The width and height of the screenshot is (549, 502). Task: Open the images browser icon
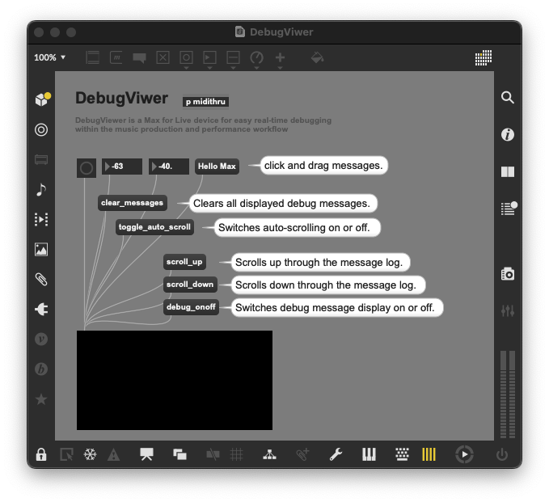(x=41, y=250)
